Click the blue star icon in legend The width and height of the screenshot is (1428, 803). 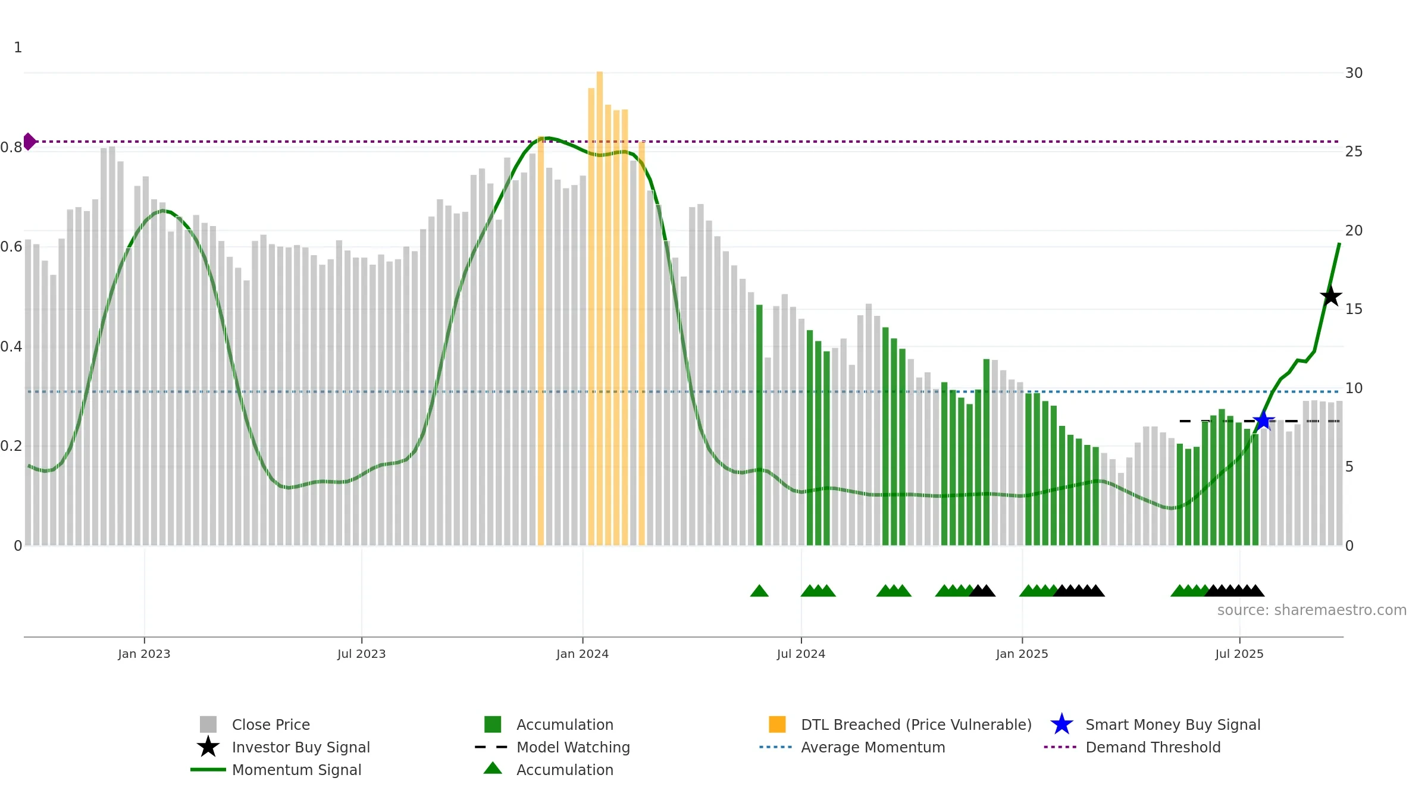(x=1061, y=724)
